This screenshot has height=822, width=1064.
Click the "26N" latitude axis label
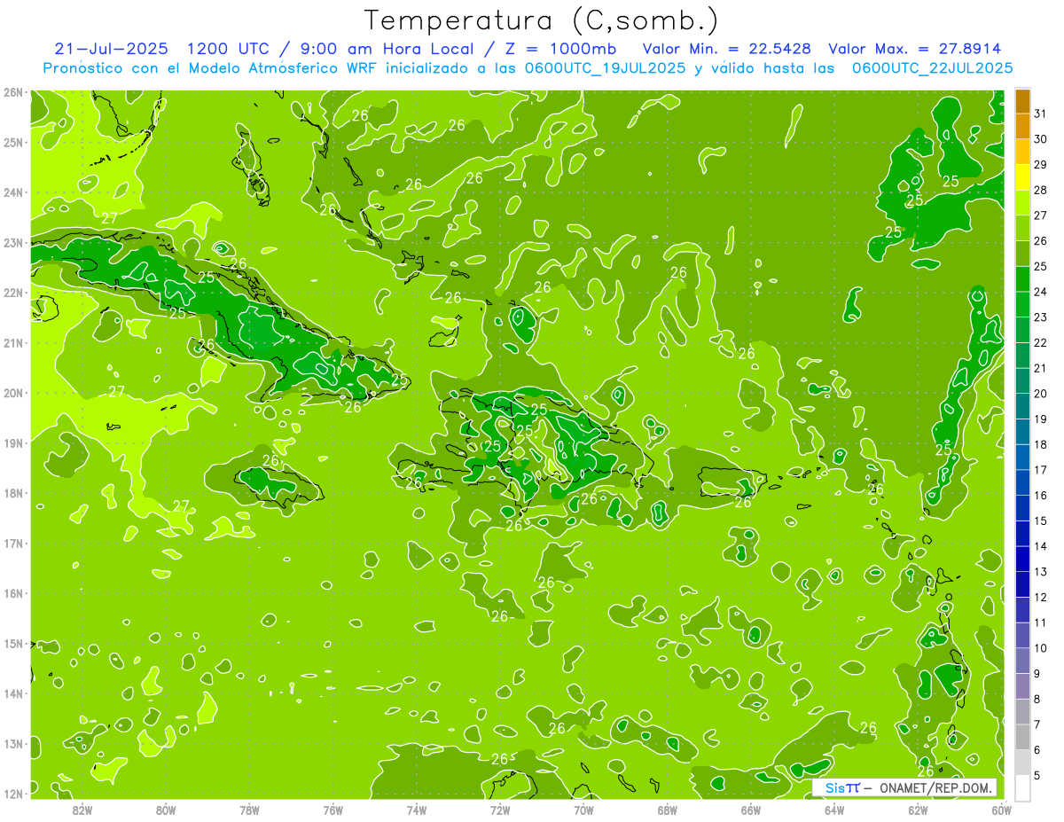coord(13,92)
